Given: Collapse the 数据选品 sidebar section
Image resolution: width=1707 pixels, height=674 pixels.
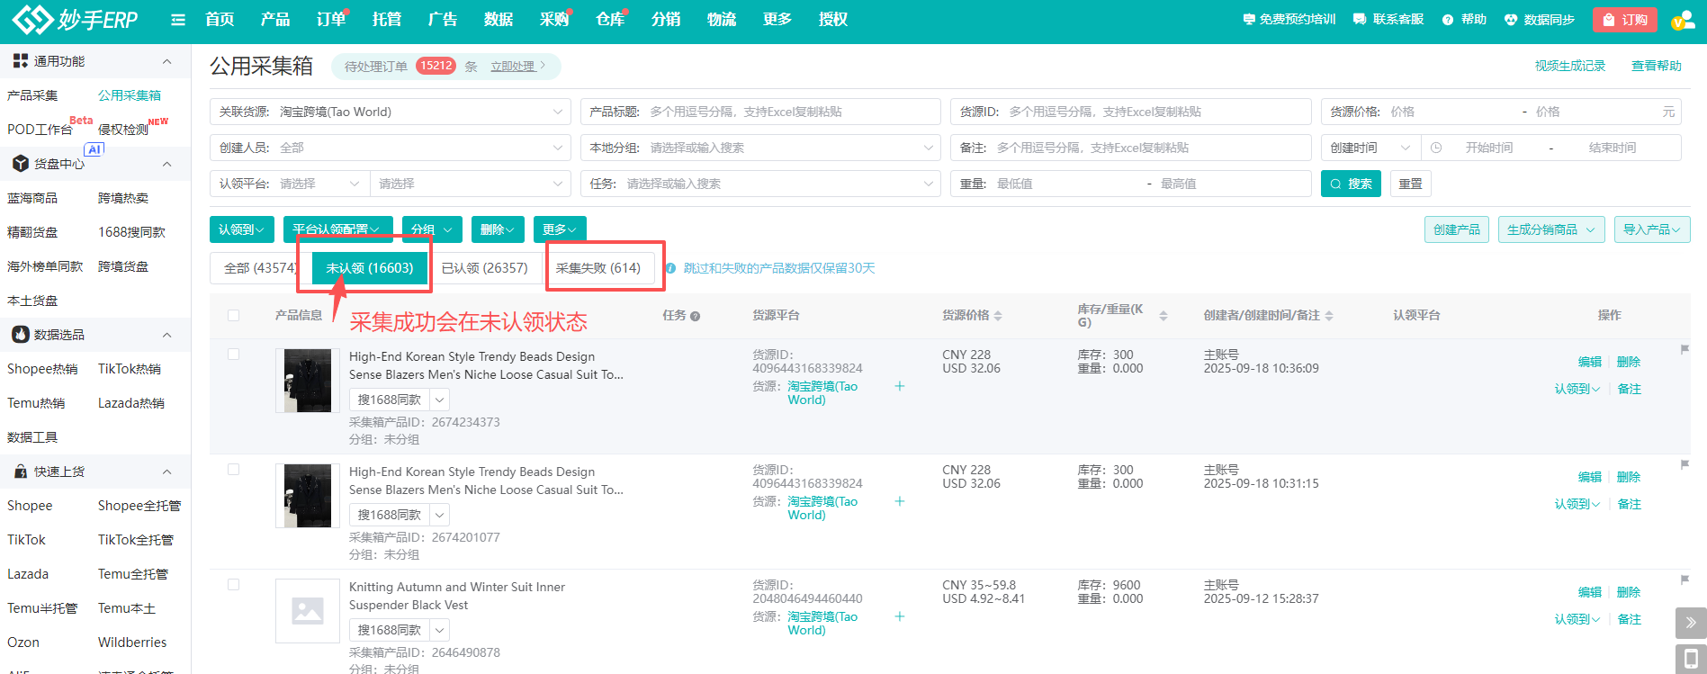Looking at the screenshot, I should coord(166,335).
